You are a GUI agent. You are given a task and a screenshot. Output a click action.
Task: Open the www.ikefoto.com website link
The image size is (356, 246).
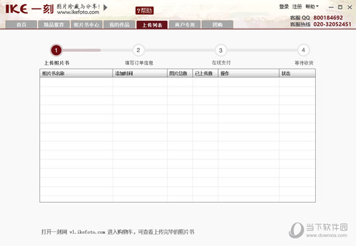[x=78, y=12]
